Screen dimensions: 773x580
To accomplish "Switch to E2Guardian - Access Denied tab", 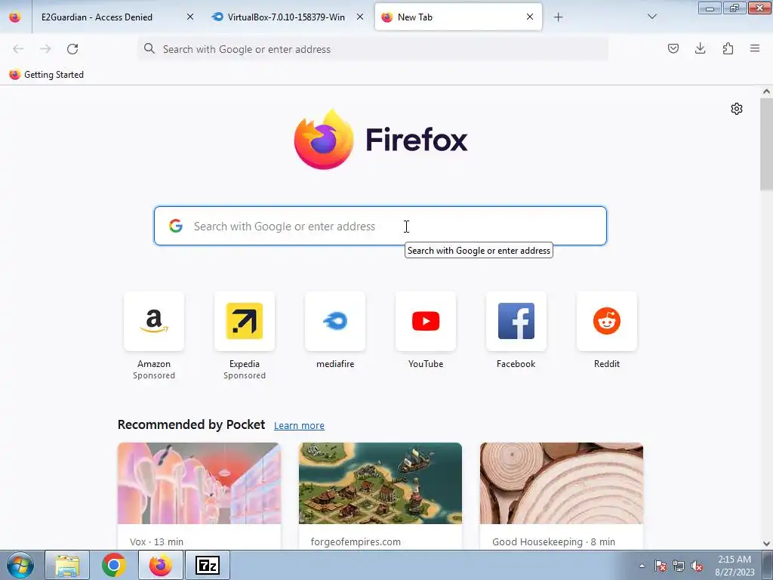I will (97, 17).
